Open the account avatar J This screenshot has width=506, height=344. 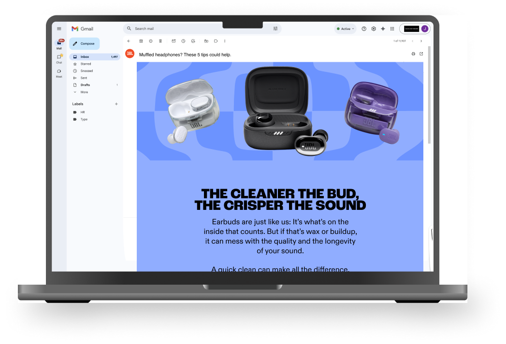coord(425,28)
